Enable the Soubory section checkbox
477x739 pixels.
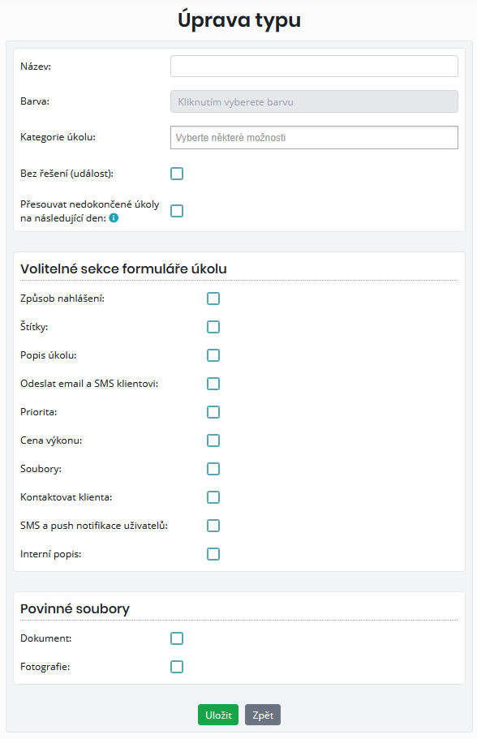213,469
